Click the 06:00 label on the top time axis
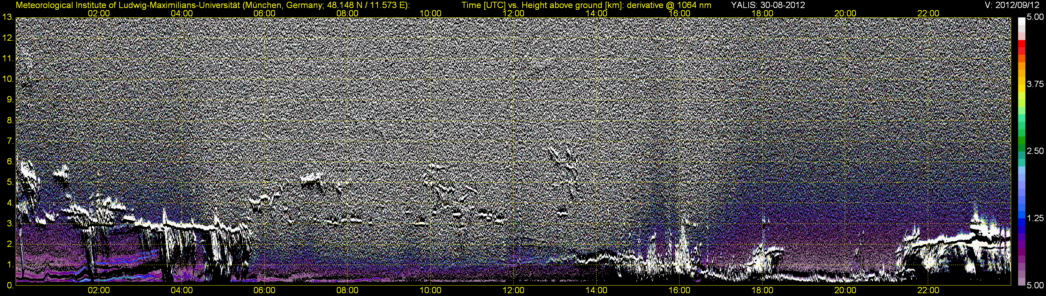1046x296 pixels. 264,13
